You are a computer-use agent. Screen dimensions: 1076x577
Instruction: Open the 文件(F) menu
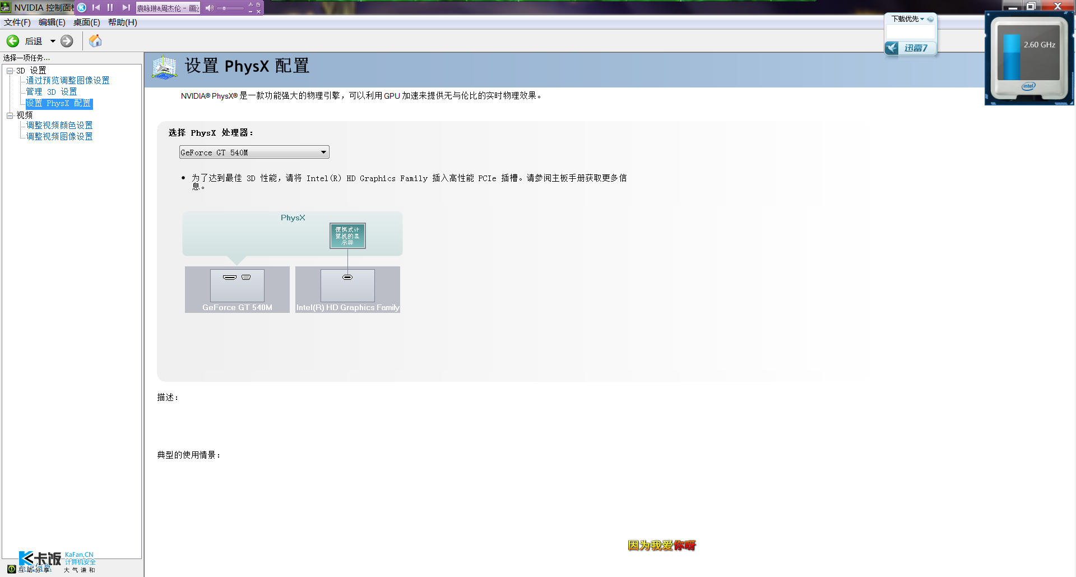17,22
